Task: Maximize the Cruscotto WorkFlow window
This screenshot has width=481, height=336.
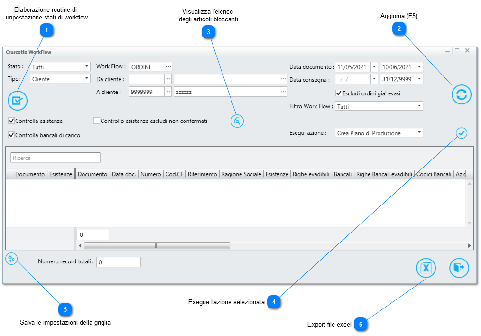Action: pos(457,50)
